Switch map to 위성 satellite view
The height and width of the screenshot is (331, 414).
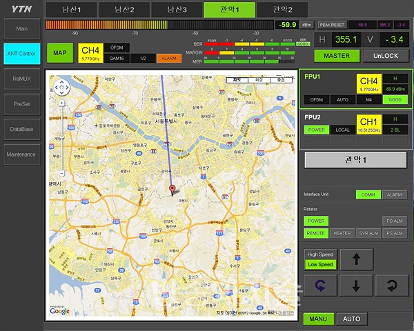[259, 80]
